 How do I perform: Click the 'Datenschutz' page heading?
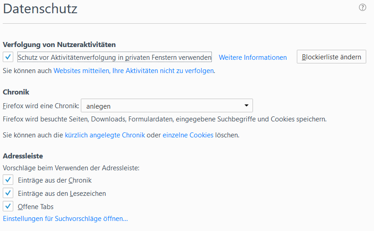click(x=40, y=8)
